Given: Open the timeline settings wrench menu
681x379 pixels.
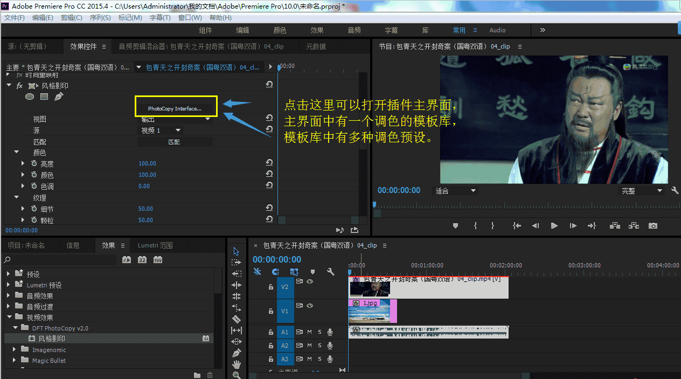Looking at the screenshot, I should (x=330, y=271).
